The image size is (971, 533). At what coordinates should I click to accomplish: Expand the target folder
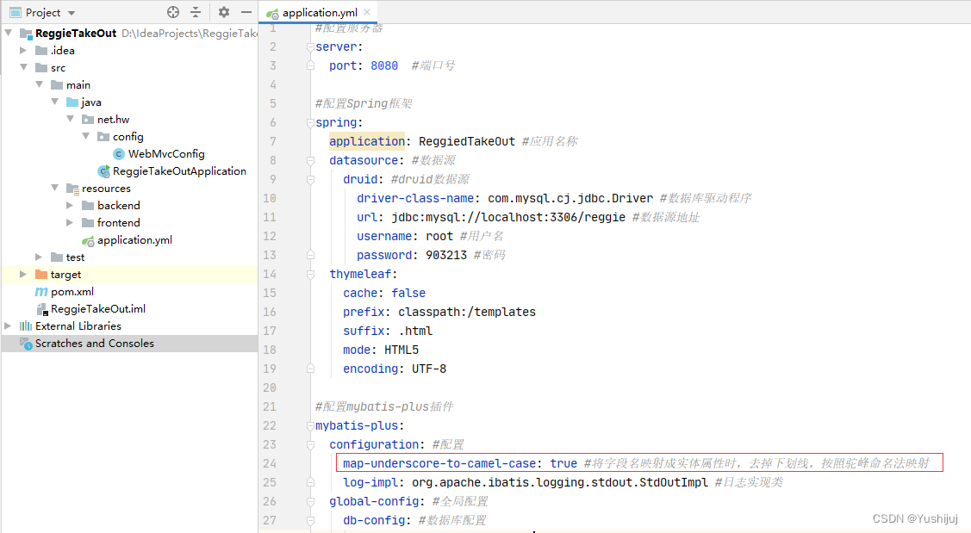[x=23, y=274]
